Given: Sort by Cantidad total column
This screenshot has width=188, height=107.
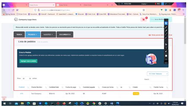Looking at the screenshot, I should [56, 87].
